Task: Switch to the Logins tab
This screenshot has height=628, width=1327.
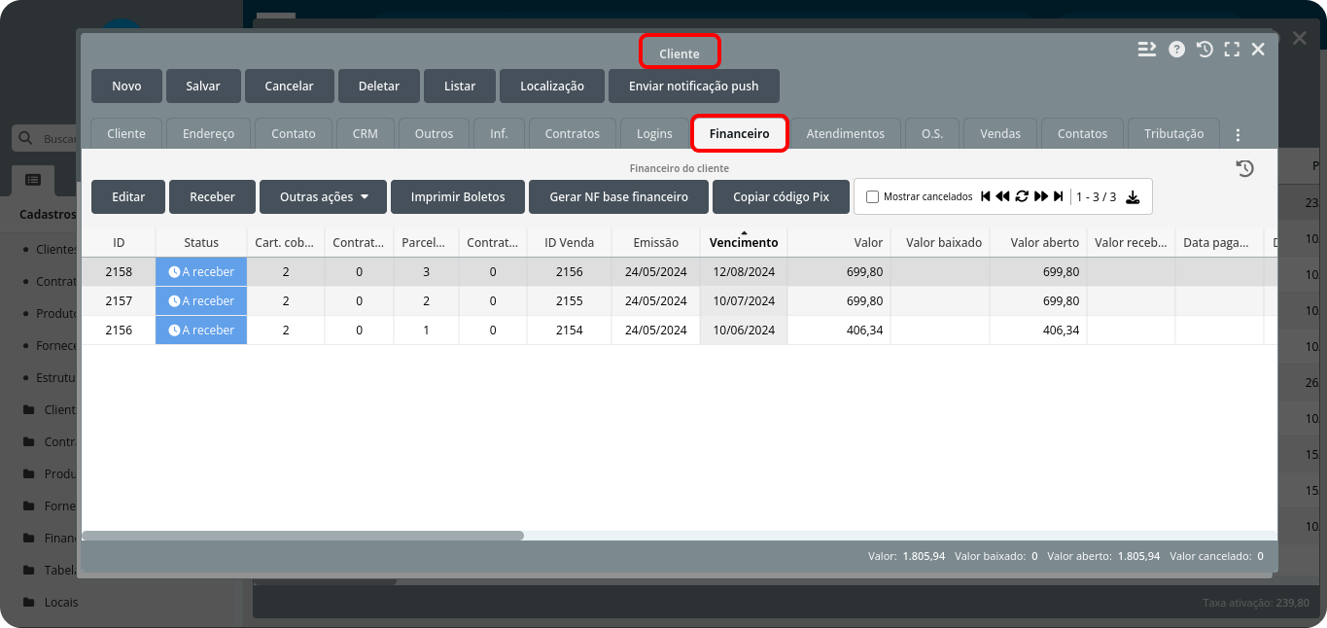Action: click(654, 133)
